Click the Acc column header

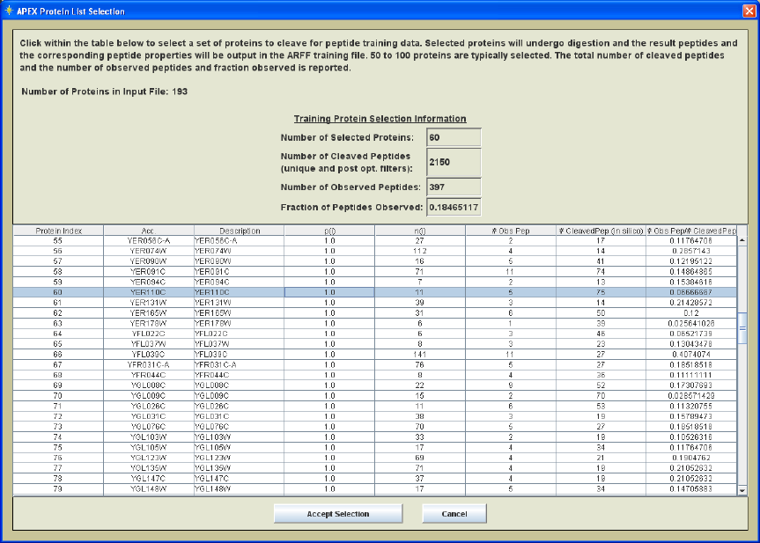coord(149,231)
